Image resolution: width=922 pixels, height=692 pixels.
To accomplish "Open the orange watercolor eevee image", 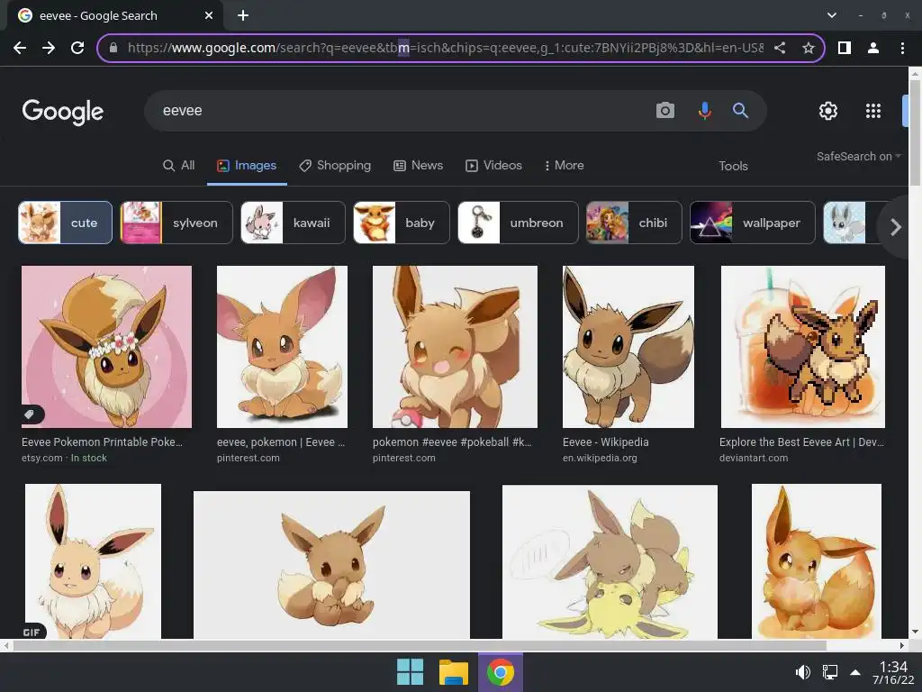I will click(x=817, y=561).
